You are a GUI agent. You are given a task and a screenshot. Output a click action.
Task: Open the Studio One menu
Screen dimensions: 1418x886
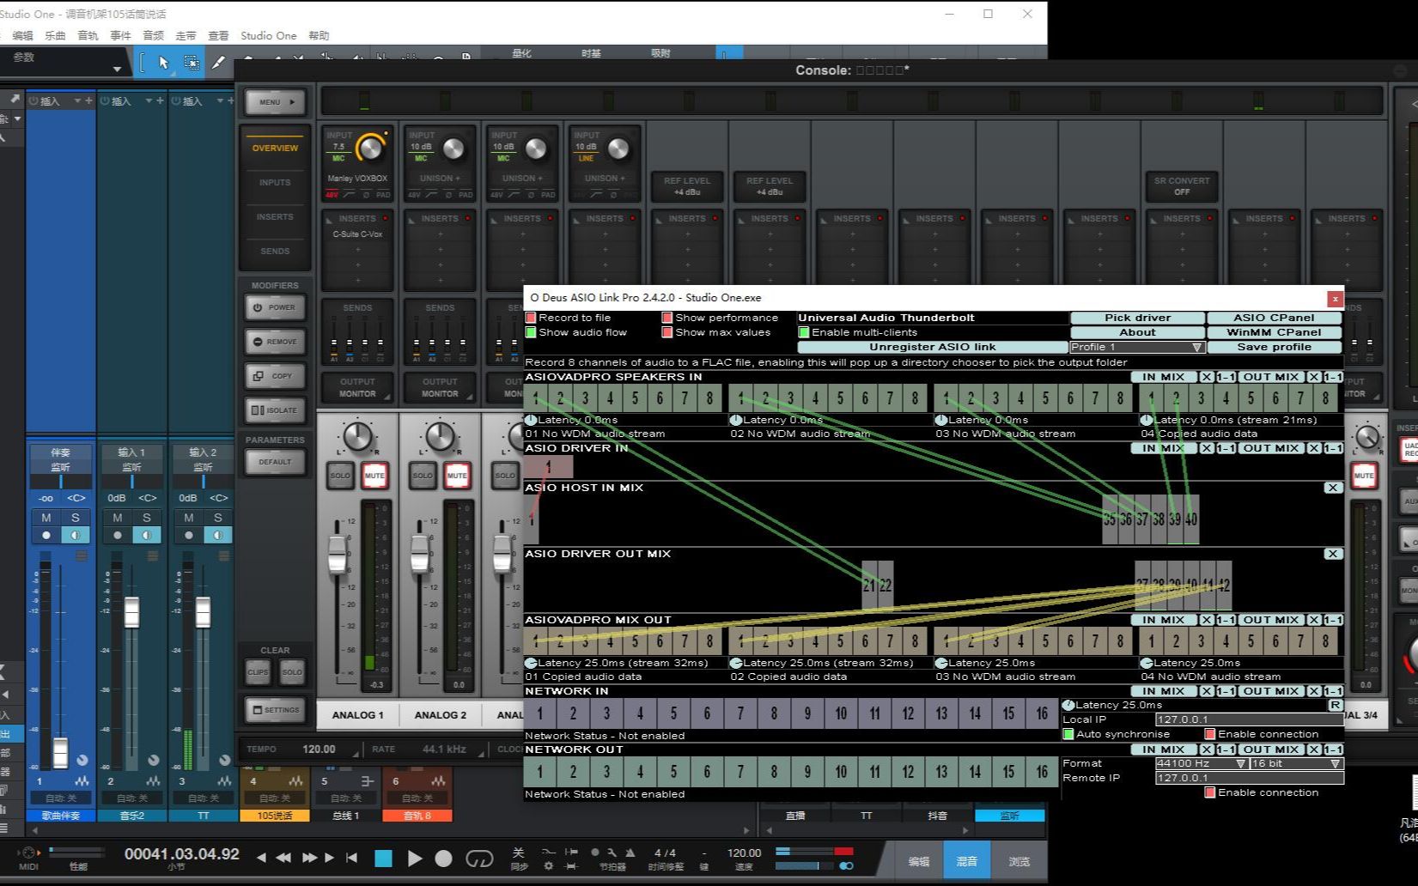(x=268, y=35)
